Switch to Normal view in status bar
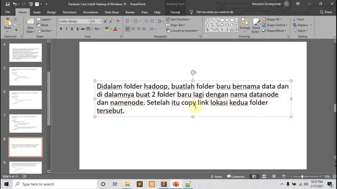 (254, 176)
